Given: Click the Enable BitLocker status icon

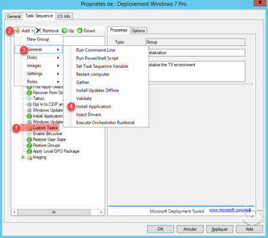Looking at the screenshot, I should point(29,134).
